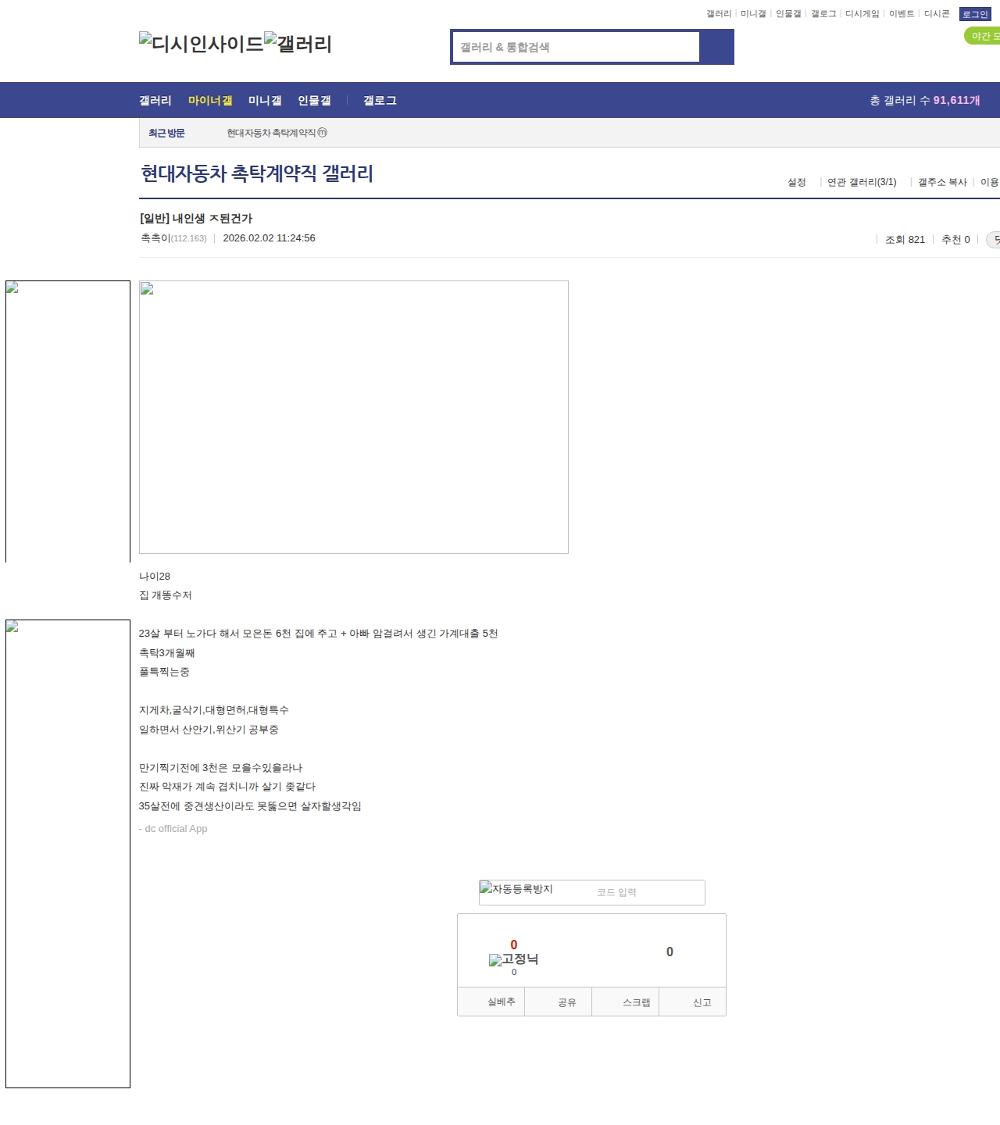Open 디시게임 from the top links
This screenshot has width=1000, height=1125.
pos(862,14)
